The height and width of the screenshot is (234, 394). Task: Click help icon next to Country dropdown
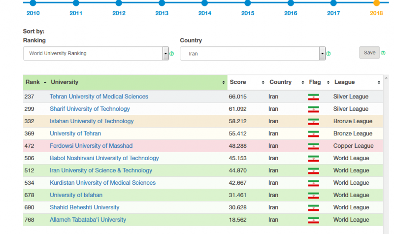click(x=328, y=54)
